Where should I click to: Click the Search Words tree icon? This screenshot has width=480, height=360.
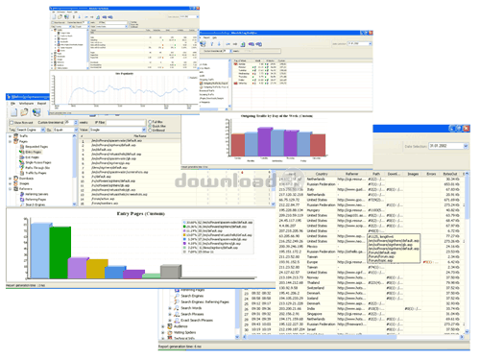(x=177, y=308)
